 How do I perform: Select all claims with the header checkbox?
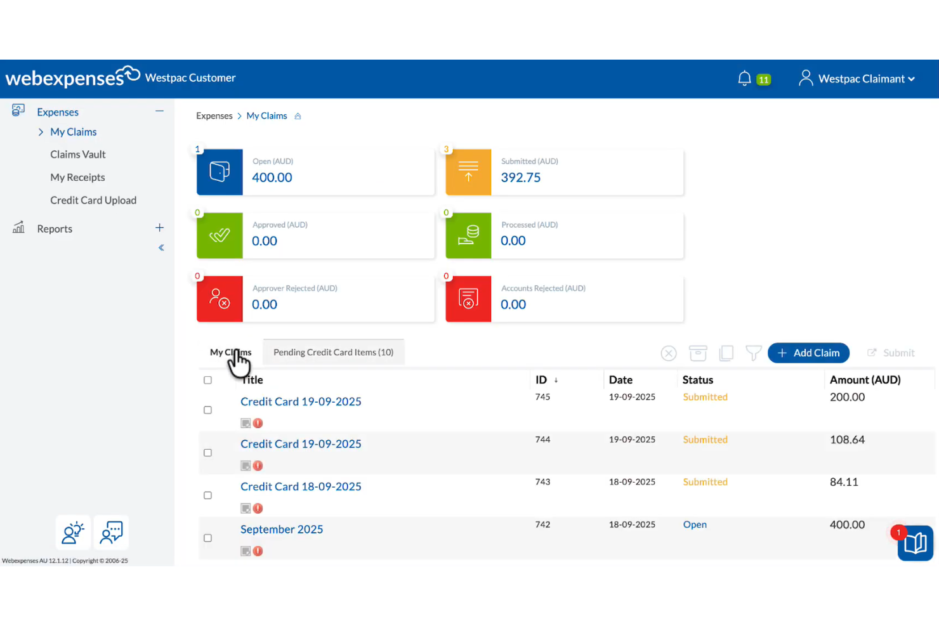(x=207, y=380)
